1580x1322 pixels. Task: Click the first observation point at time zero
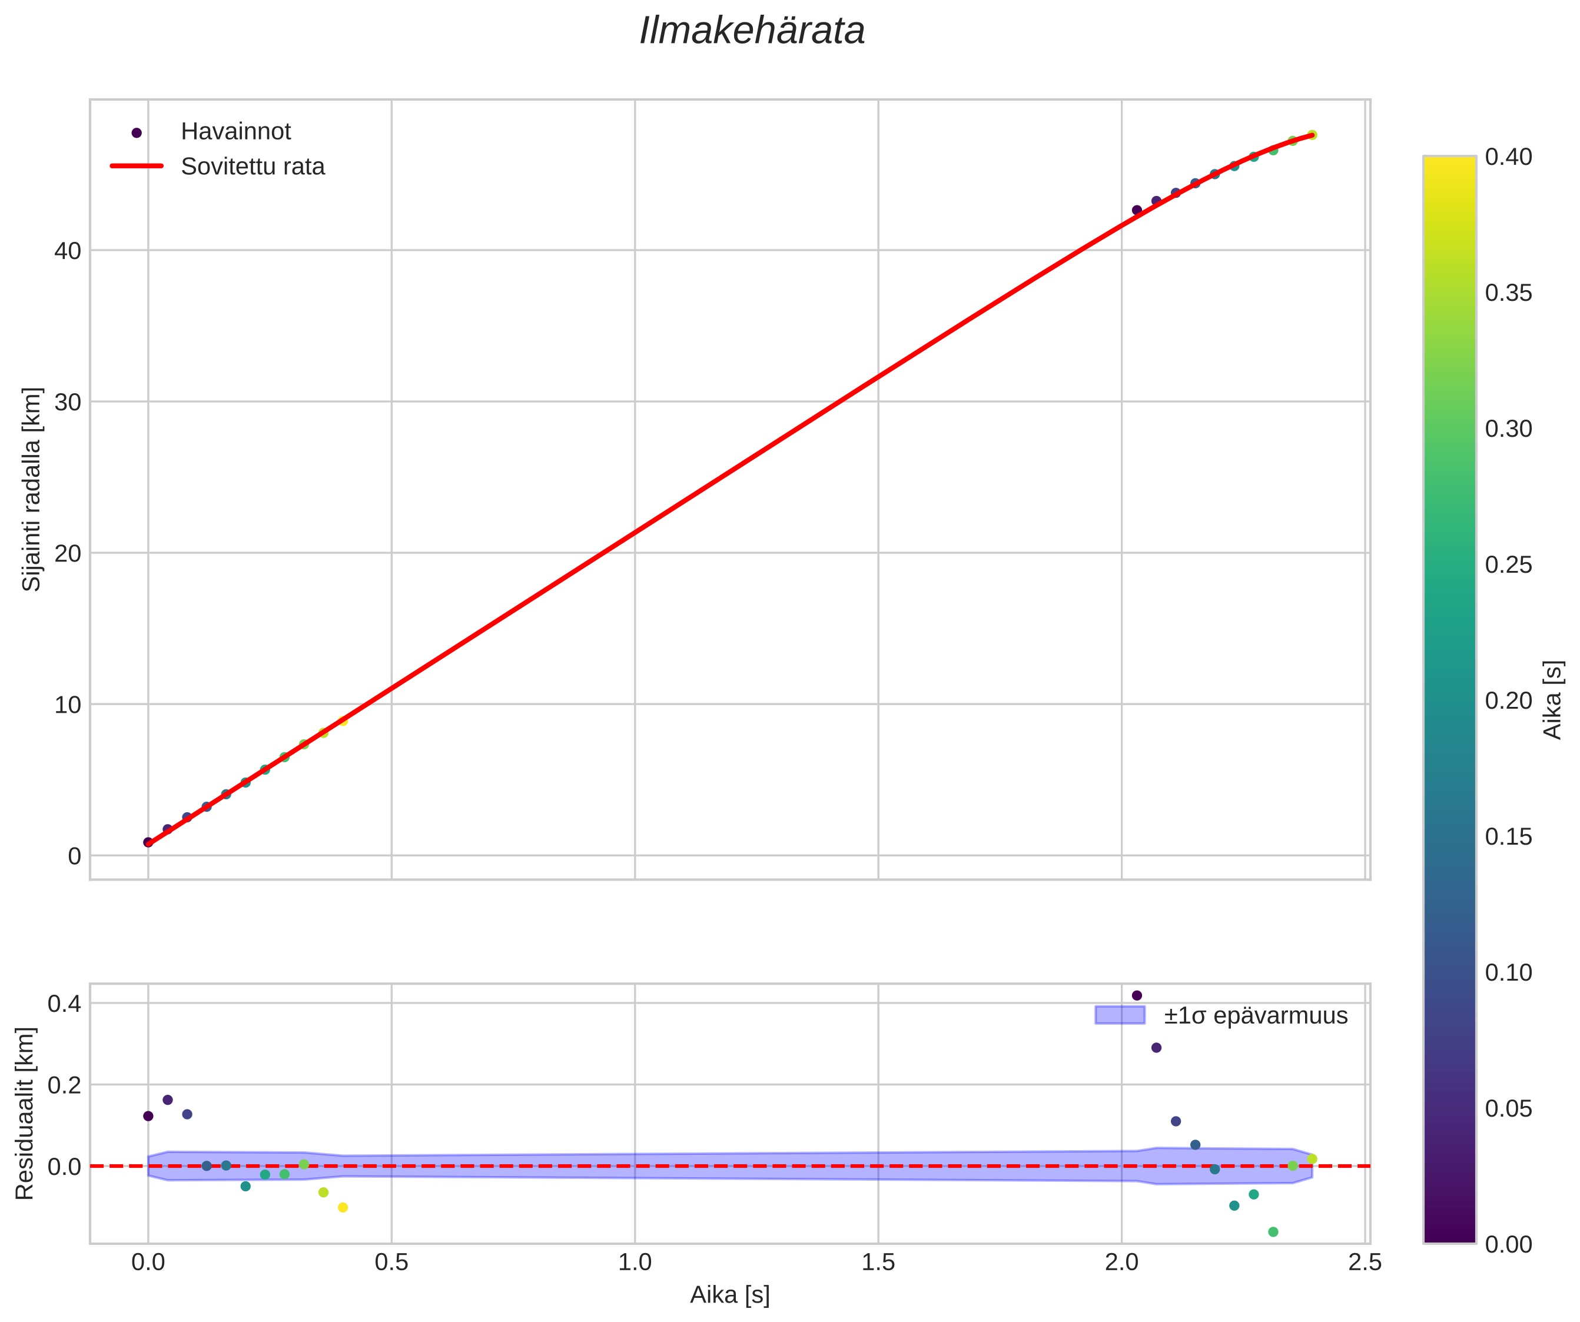click(x=148, y=843)
